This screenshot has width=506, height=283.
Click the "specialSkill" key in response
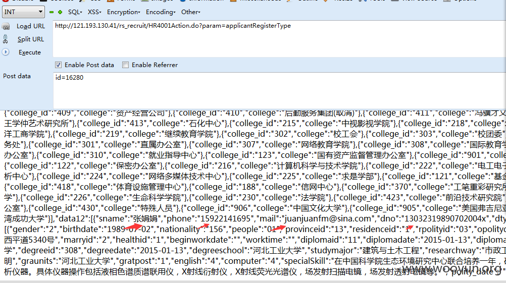[307, 261]
